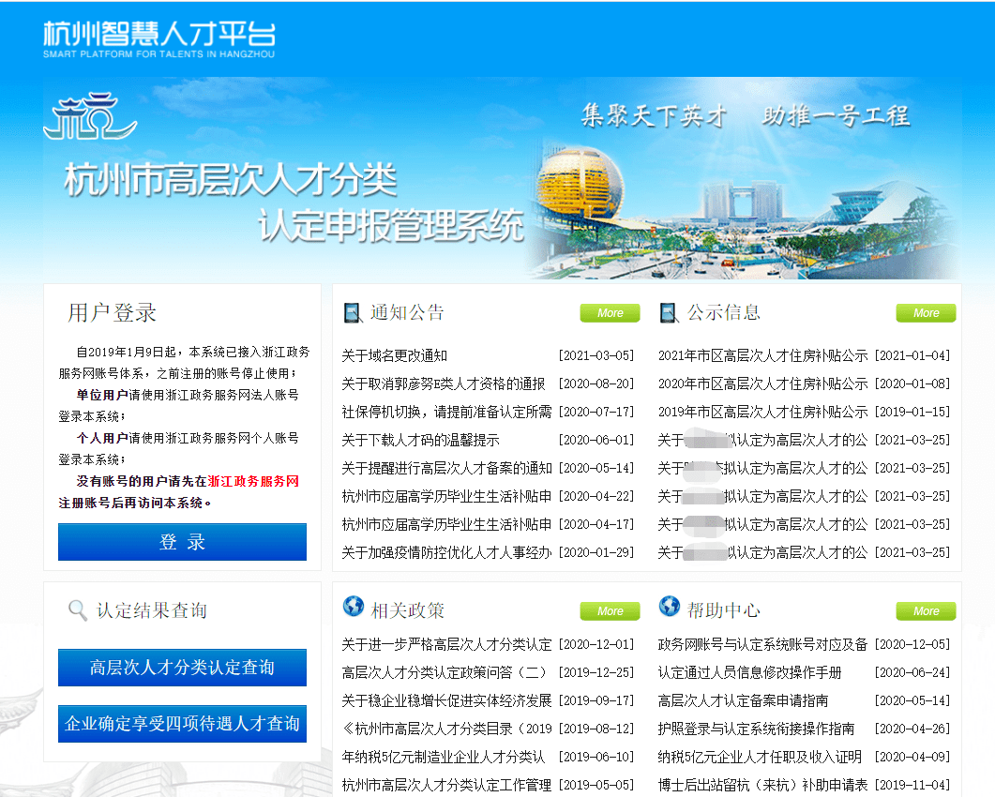Click the 相关政策 section heading
Screen dimensions: 995x797
pyautogui.click(x=407, y=610)
